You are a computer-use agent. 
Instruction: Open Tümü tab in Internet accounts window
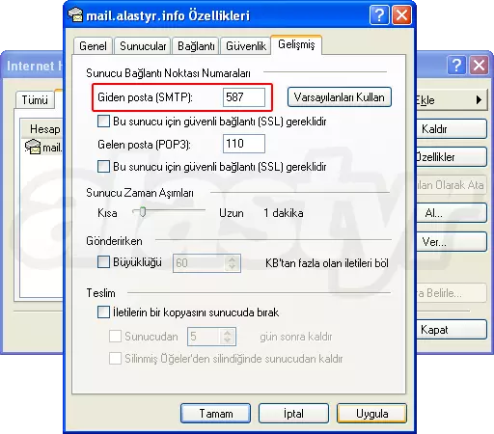35,100
